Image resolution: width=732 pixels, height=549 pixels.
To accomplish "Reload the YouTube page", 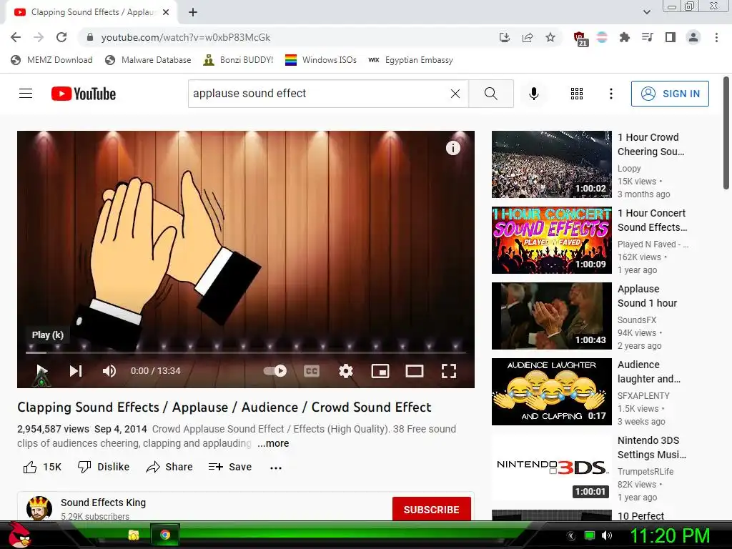I will click(61, 37).
